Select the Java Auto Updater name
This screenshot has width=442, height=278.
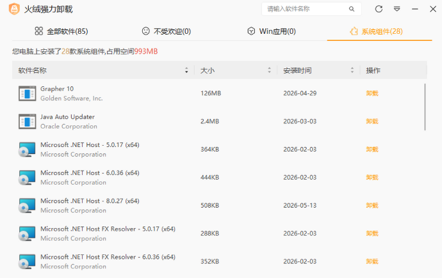[x=67, y=117]
